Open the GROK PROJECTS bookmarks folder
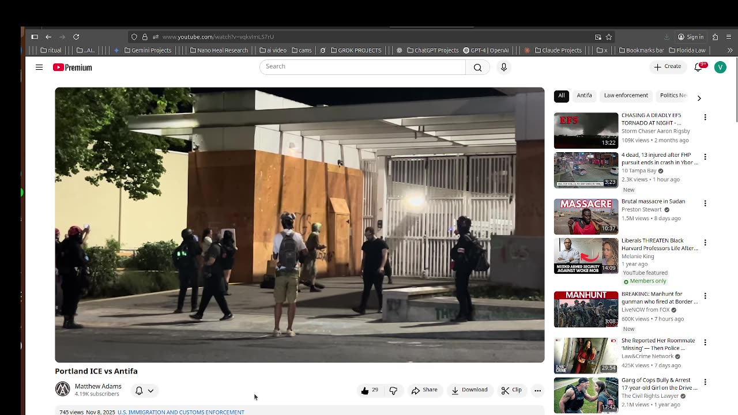Screen dimensions: 738x415 pos(356,50)
